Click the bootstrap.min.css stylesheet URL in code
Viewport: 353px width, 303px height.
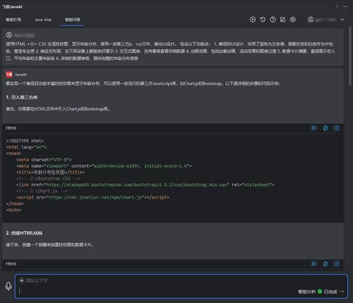[x=136, y=185]
